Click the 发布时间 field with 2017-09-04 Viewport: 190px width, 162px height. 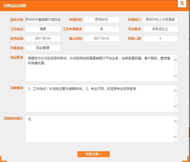click(43, 39)
